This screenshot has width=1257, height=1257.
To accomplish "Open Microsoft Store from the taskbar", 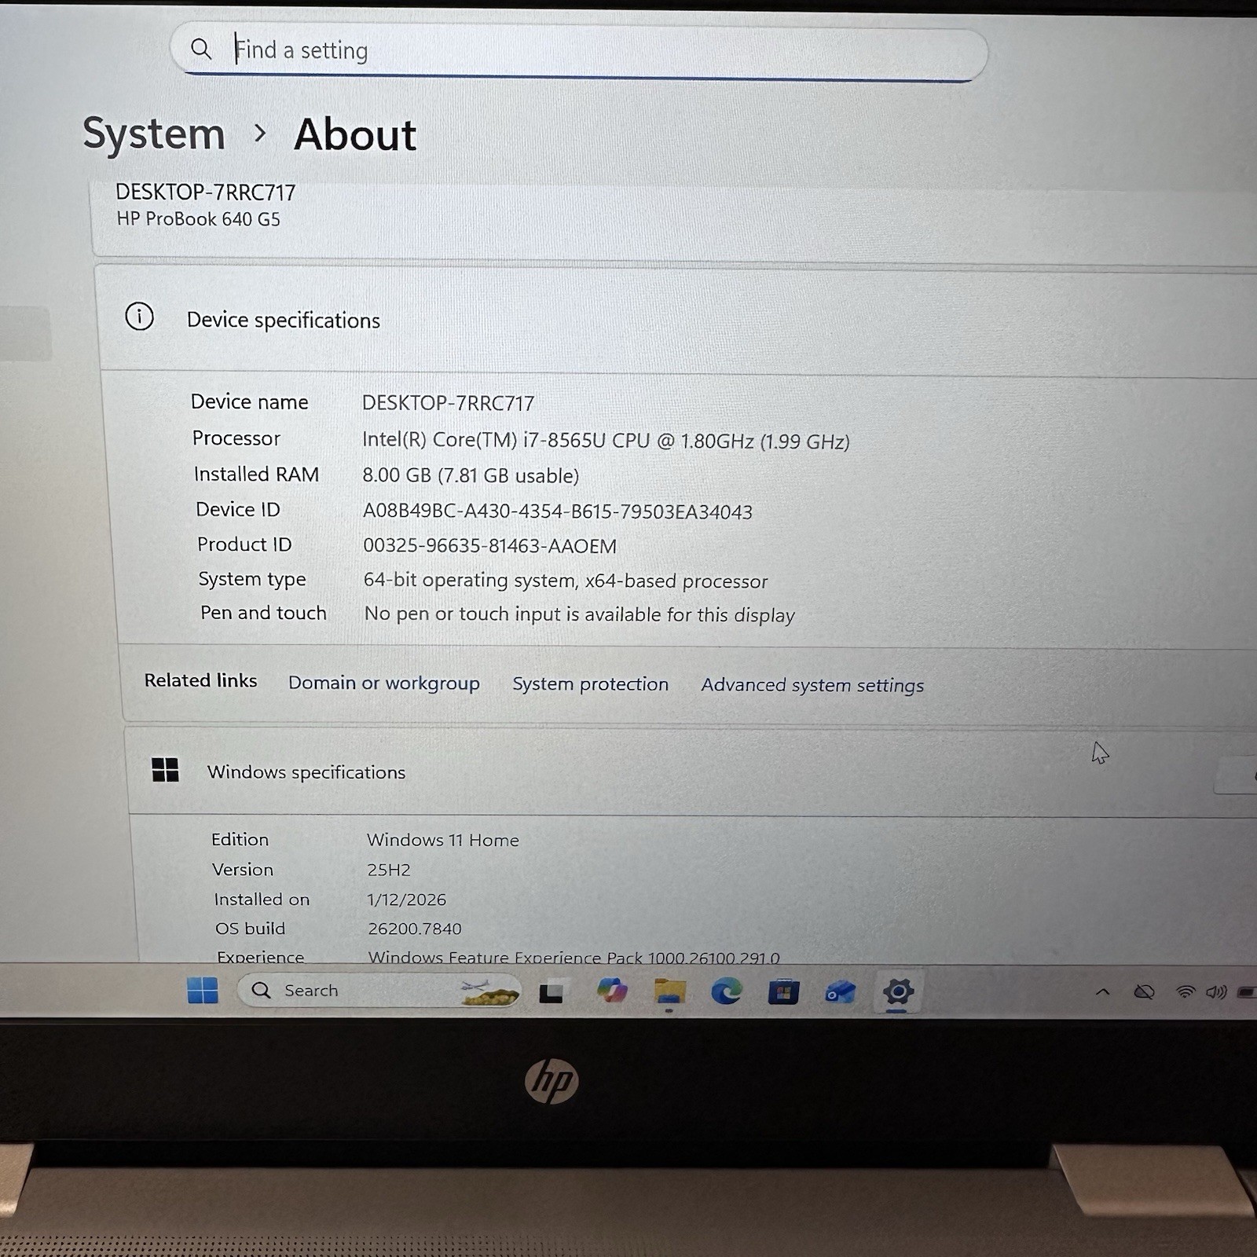I will tap(783, 992).
